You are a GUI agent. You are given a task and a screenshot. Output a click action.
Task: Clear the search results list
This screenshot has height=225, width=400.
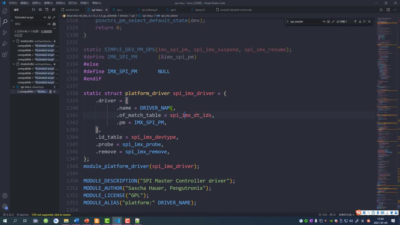tap(40, 10)
